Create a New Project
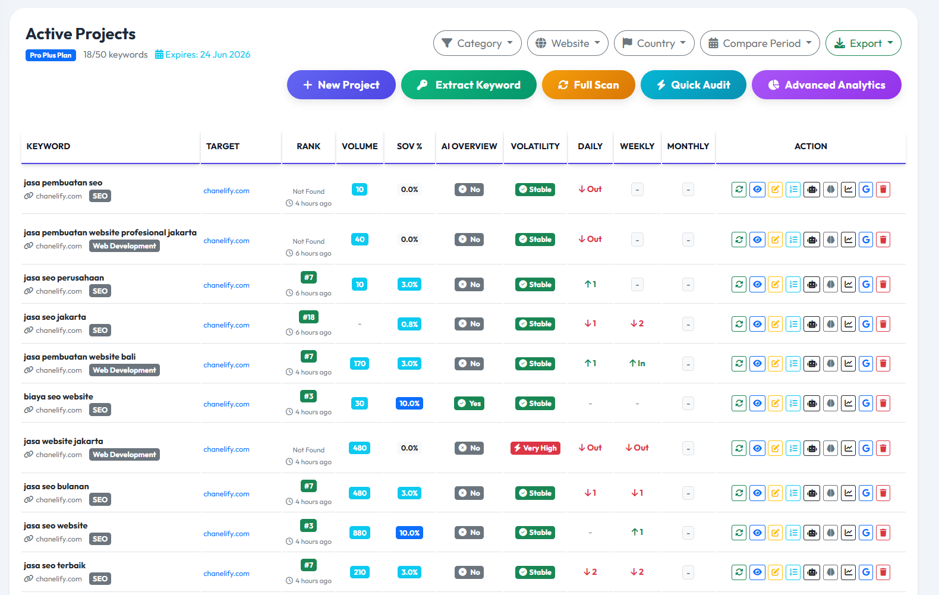Viewport: 939px width, 595px height. pos(341,85)
